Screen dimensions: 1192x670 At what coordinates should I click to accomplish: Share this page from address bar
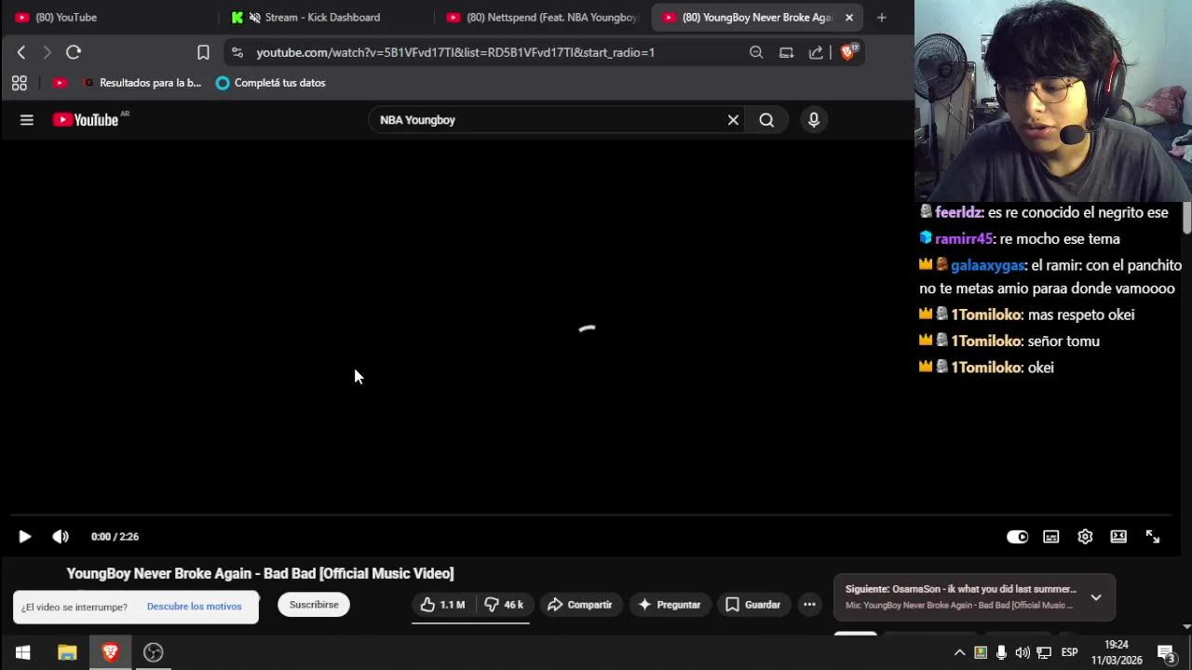click(x=816, y=52)
